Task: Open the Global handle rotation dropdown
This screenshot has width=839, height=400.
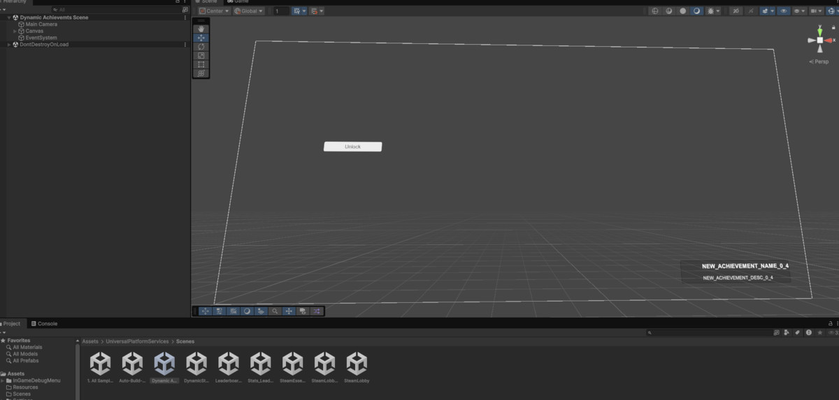Action: click(x=249, y=11)
